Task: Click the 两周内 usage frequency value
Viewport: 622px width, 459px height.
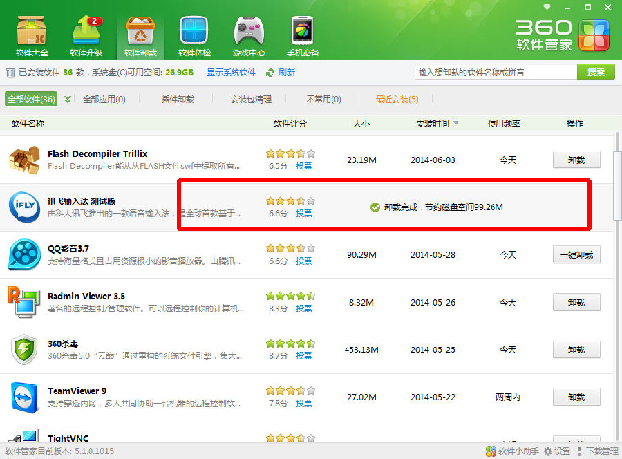Action: pyautogui.click(x=508, y=397)
